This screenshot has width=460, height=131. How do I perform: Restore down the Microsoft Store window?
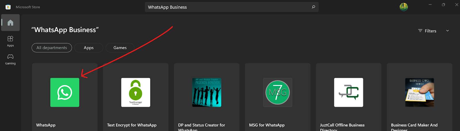point(443,5)
